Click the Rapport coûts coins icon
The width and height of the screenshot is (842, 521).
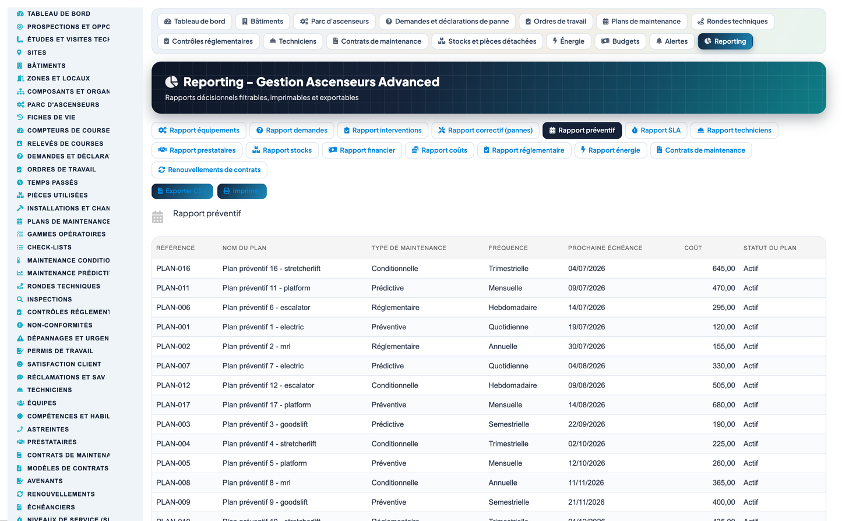pyautogui.click(x=415, y=150)
